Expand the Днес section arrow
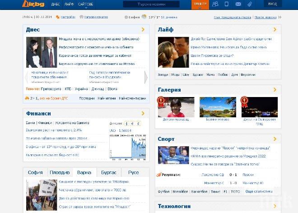298x213 pixels. click(143, 29)
